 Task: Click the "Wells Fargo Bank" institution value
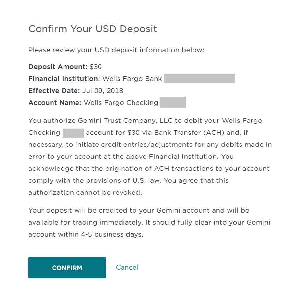(132, 79)
